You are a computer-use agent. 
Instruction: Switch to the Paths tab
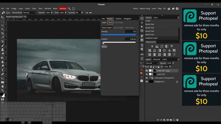[x=165, y=60]
